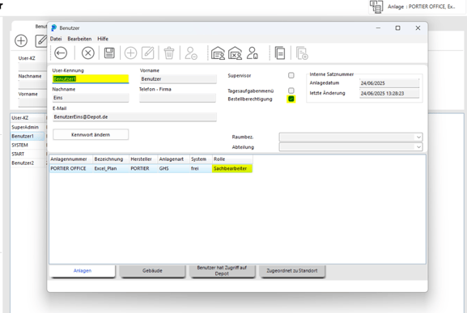
Task: Click into the E-Mail input field
Action: (134, 117)
